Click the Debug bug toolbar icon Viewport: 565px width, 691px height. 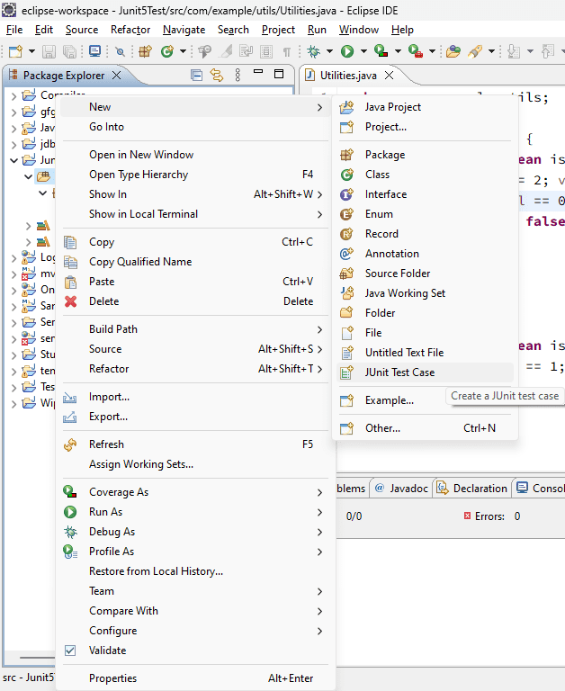tap(313, 51)
